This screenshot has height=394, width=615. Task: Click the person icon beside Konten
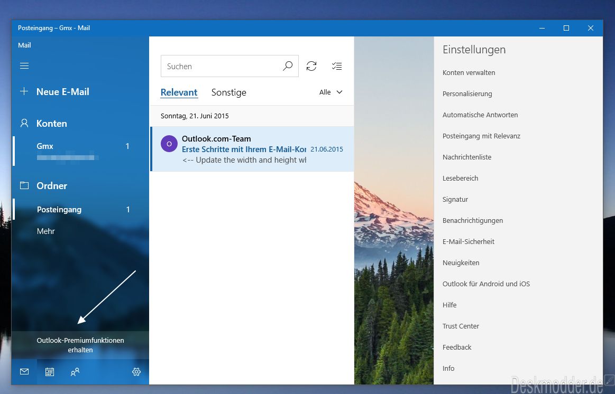pyautogui.click(x=24, y=124)
